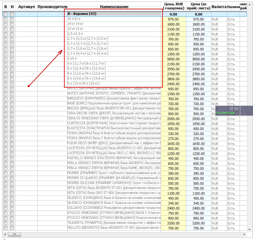Image resolution: width=253 pixels, height=240 pixels.
Task: Sort by Цена, RUB (+наценка) column header
Action: [x=173, y=6]
